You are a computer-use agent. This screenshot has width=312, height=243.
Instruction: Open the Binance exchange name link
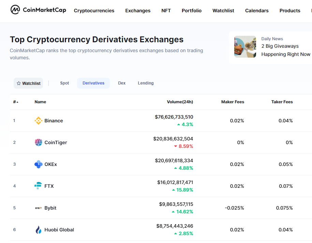[54, 121]
